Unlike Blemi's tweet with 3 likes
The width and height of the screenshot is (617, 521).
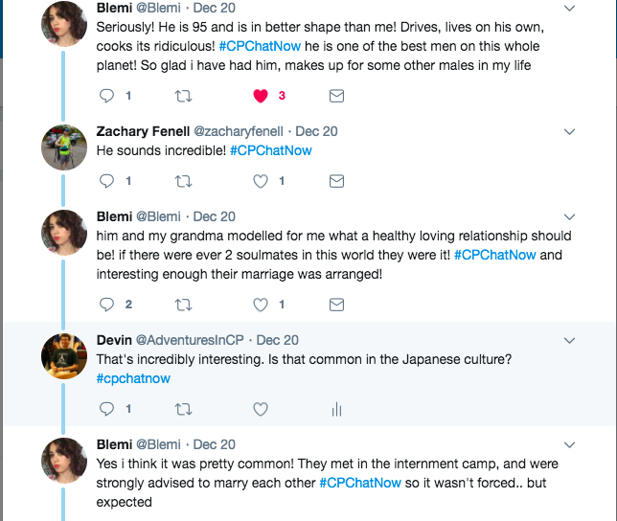pyautogui.click(x=260, y=96)
